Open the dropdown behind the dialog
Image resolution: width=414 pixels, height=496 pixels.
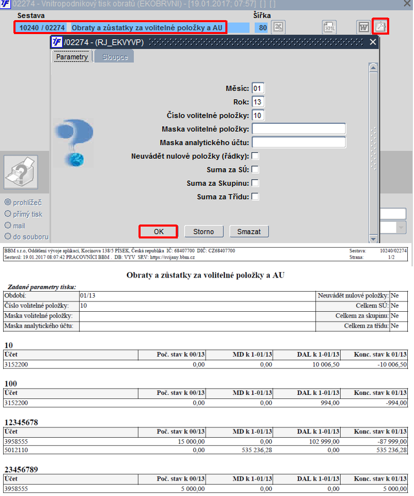(x=401, y=228)
